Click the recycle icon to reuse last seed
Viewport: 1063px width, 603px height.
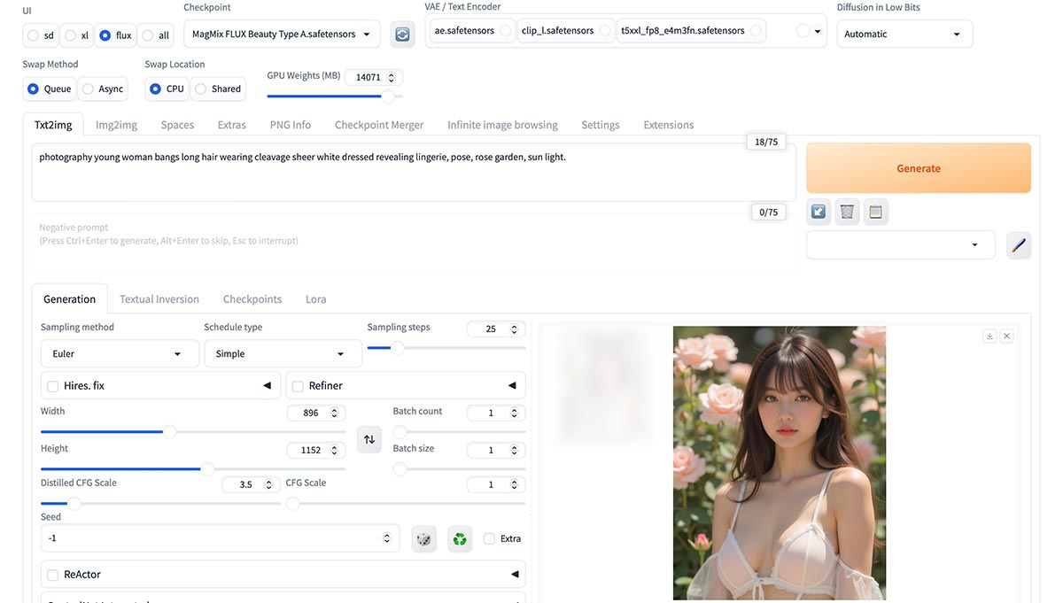pyautogui.click(x=459, y=538)
